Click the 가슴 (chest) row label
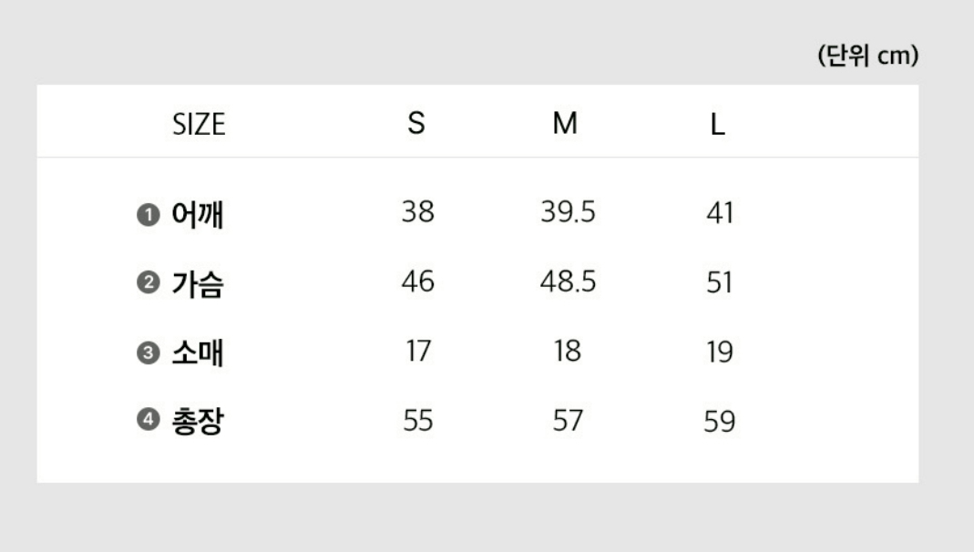The width and height of the screenshot is (974, 552). click(x=197, y=284)
